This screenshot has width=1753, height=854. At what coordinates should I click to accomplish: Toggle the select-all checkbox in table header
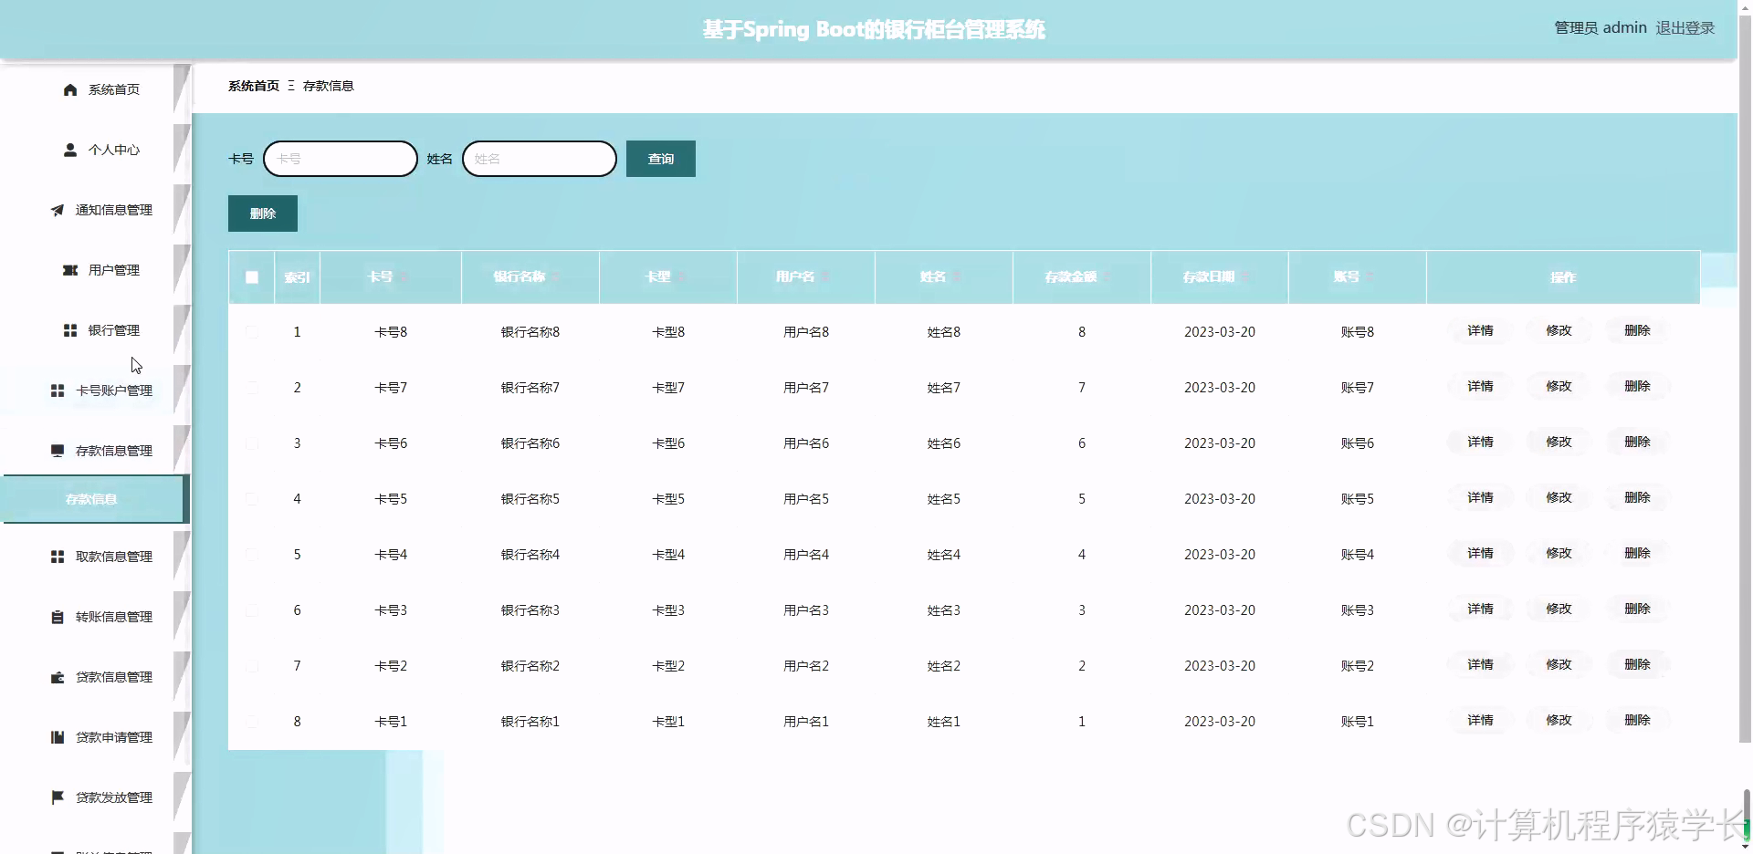252,277
